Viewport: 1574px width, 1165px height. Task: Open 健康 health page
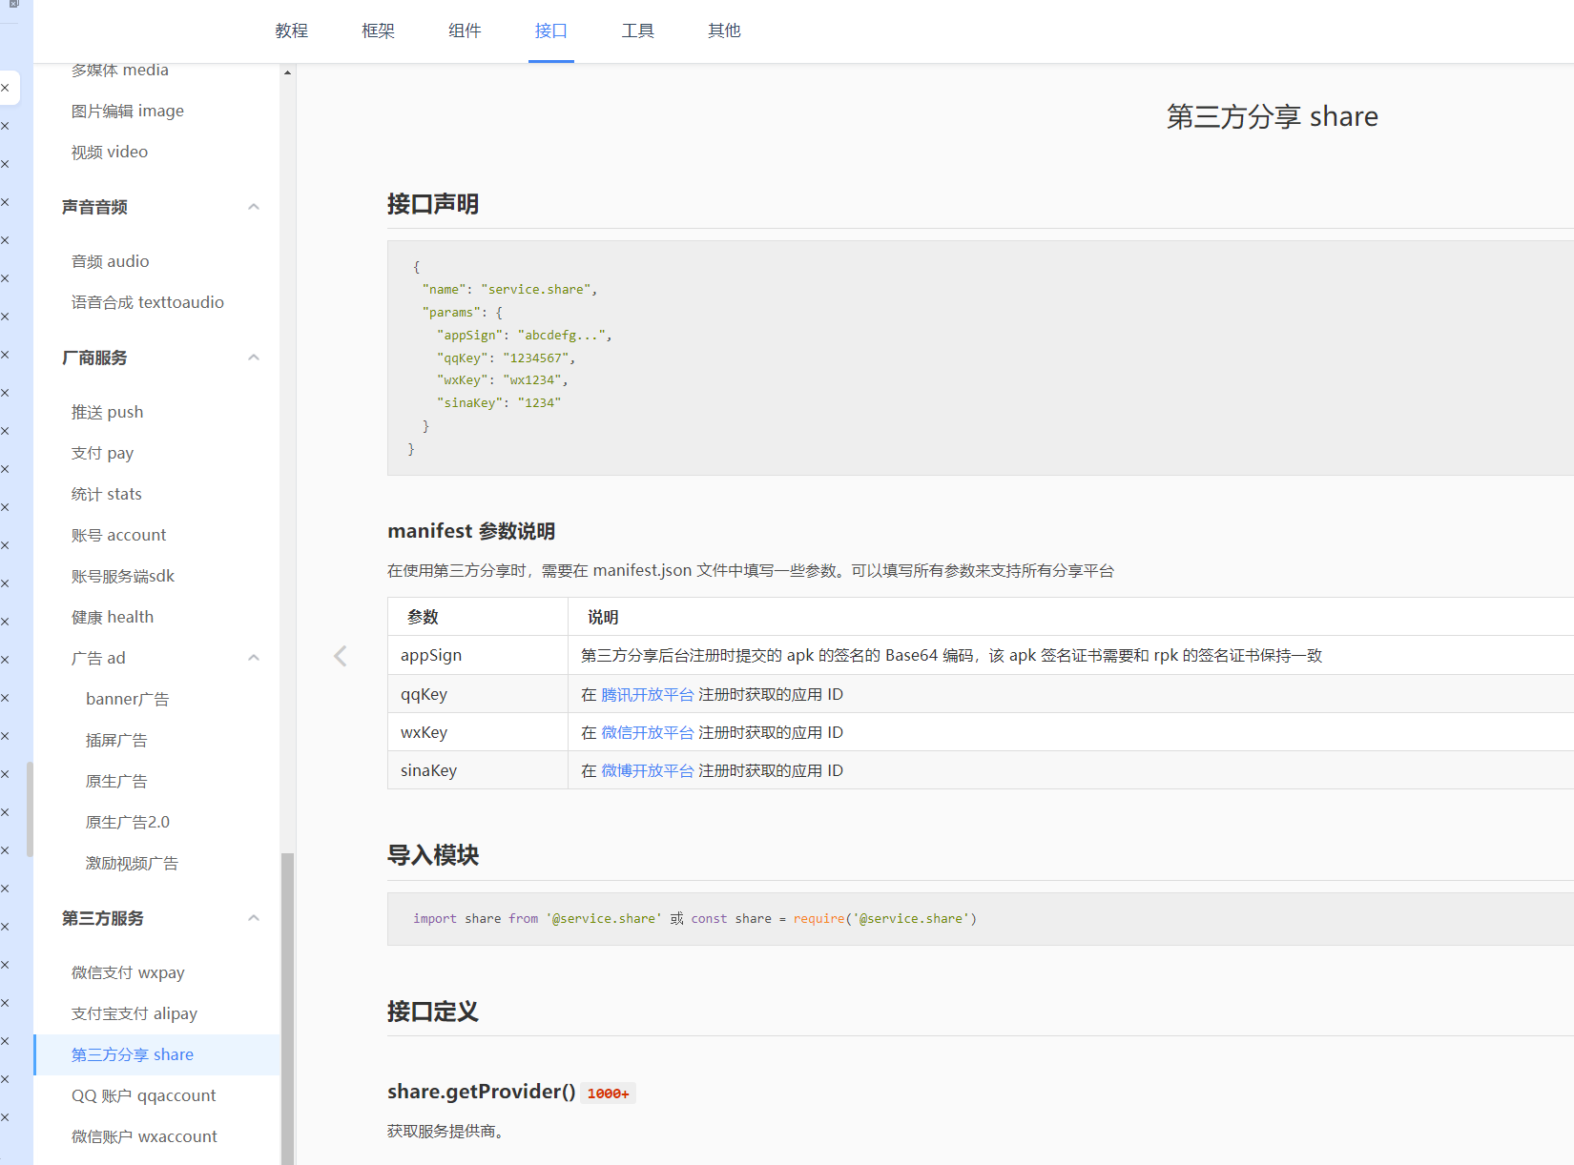pos(113,617)
